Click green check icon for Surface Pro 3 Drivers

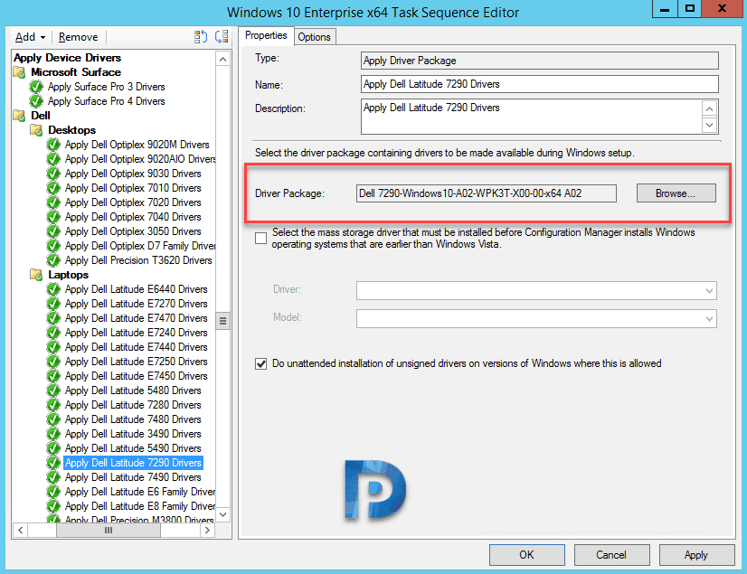[36, 87]
